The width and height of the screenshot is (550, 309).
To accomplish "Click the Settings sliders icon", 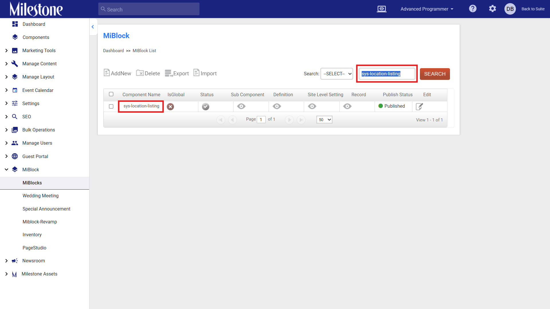I will (x=15, y=103).
